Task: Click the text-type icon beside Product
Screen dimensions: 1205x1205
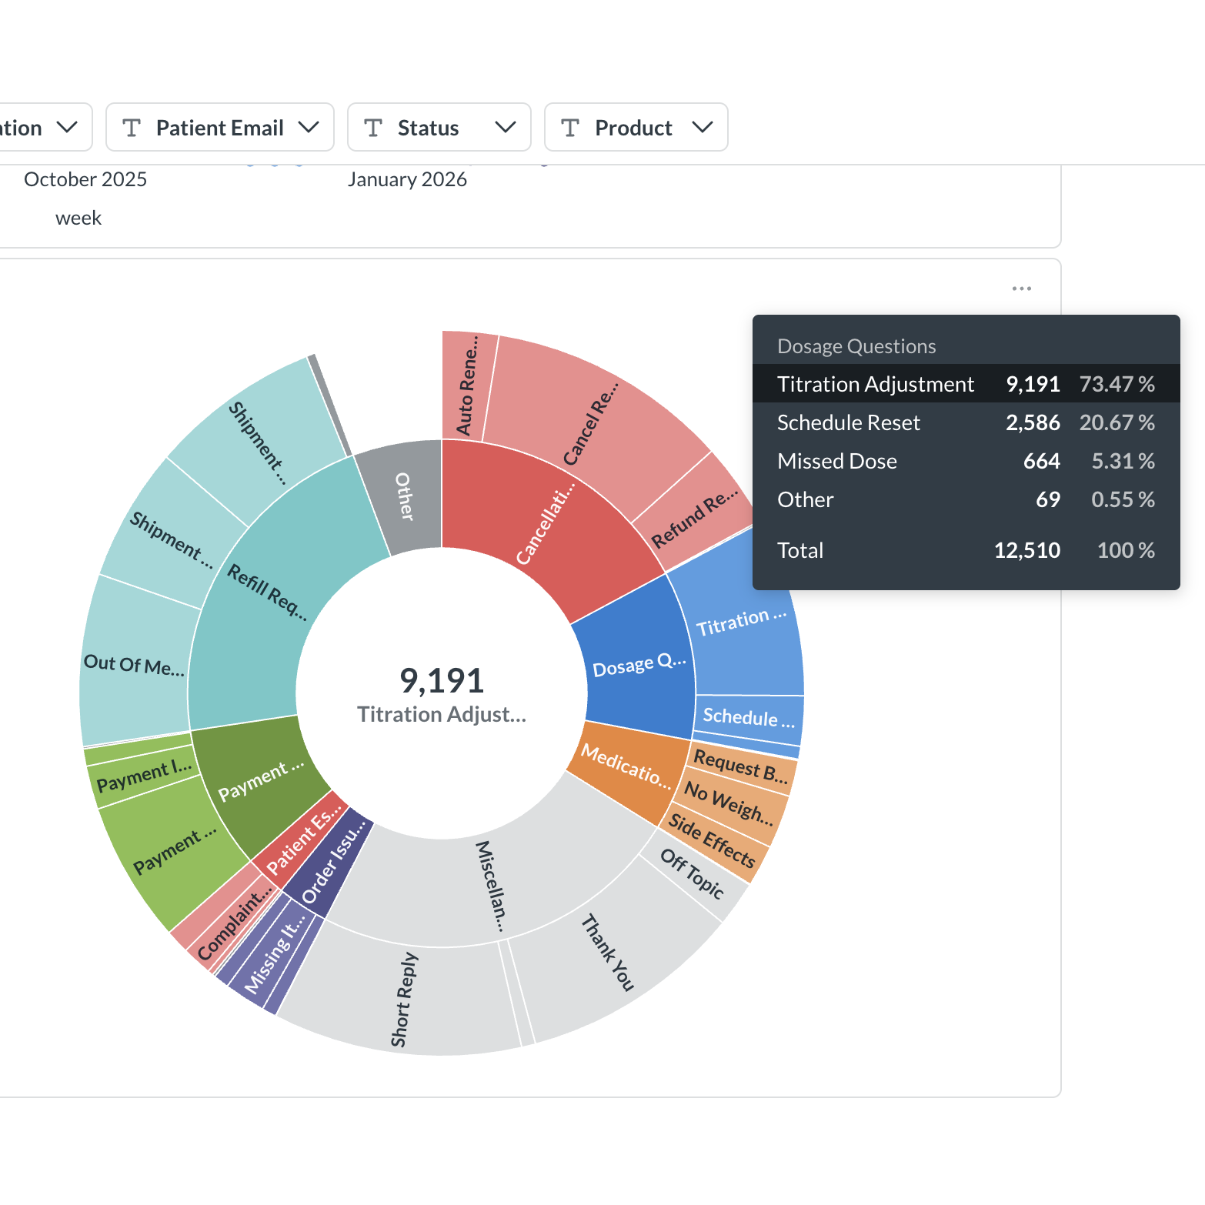Action: (570, 128)
